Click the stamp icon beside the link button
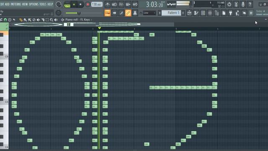The height and width of the screenshot is (151, 268). 135,13
